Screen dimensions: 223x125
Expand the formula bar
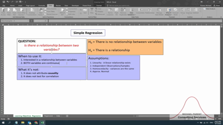(x=221, y=21)
